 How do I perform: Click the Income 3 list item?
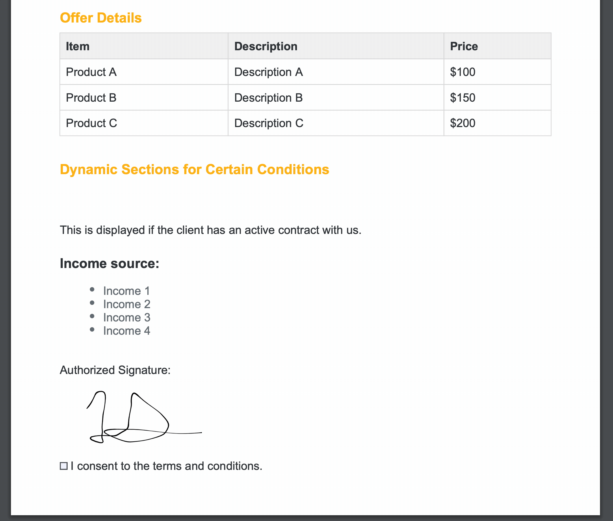[x=127, y=317]
